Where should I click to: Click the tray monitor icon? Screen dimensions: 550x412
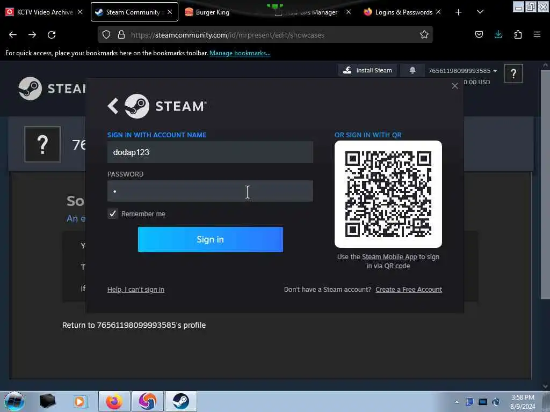pyautogui.click(x=483, y=402)
